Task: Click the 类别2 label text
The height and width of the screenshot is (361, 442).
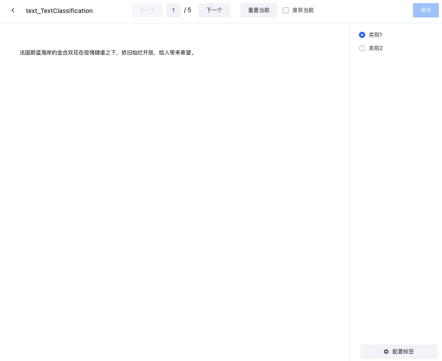Action: click(375, 48)
